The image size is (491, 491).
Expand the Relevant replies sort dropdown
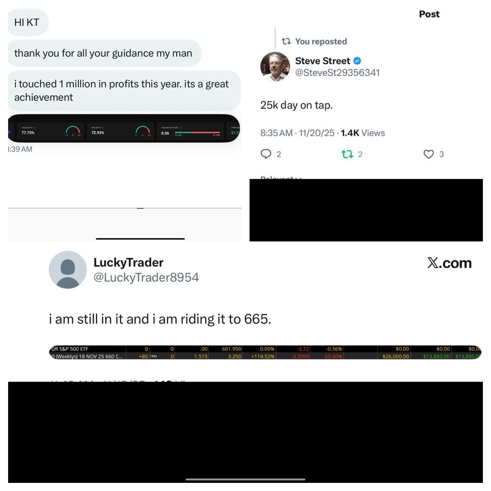pos(281,177)
